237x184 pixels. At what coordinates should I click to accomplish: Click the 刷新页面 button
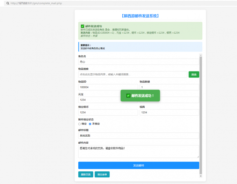click(86, 175)
